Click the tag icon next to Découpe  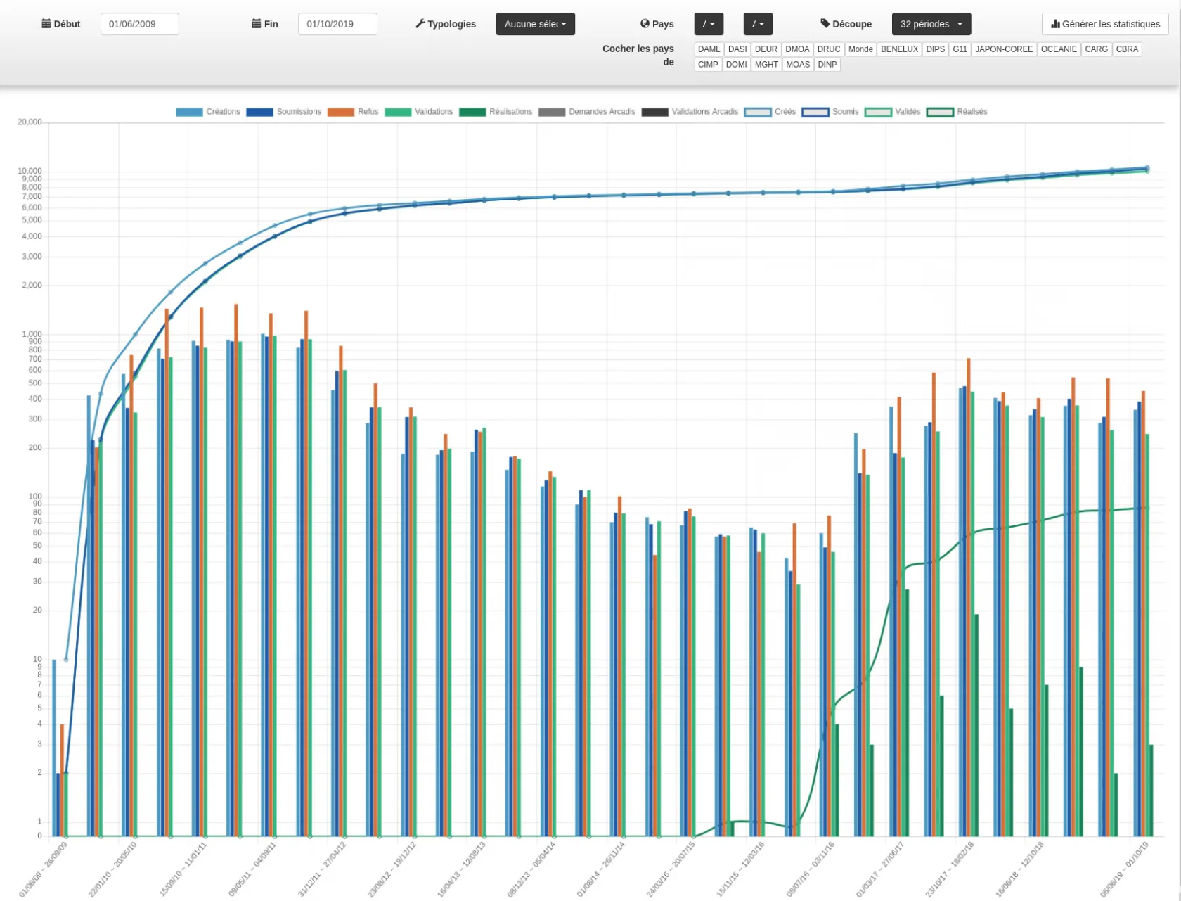(x=825, y=24)
